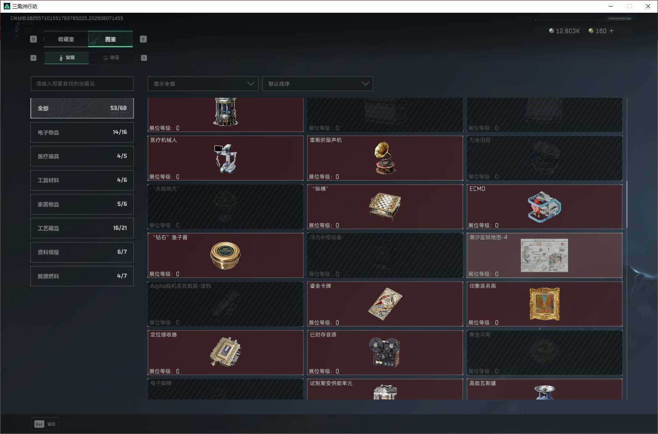
Task: Select the 全部 53/68 category
Action: (82, 108)
